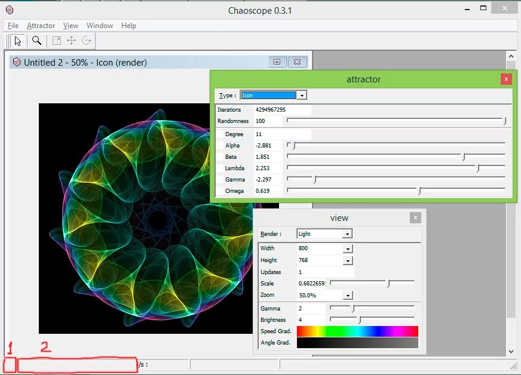Click the view panel title text

339,218
